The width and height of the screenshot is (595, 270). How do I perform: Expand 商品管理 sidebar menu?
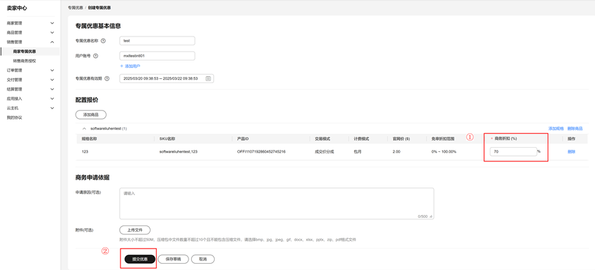(52, 32)
